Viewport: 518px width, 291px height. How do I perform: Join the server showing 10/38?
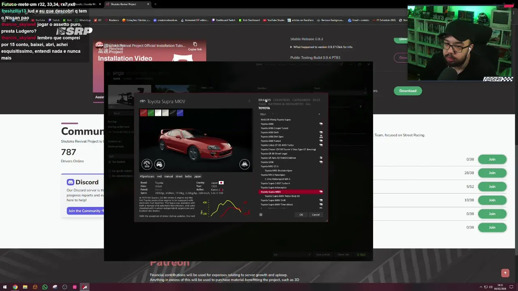[492, 200]
